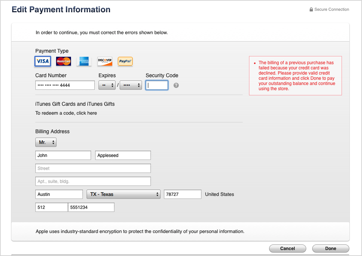362x256 pixels.
Task: Choose MasterCard as the payment type
Action: click(64, 61)
